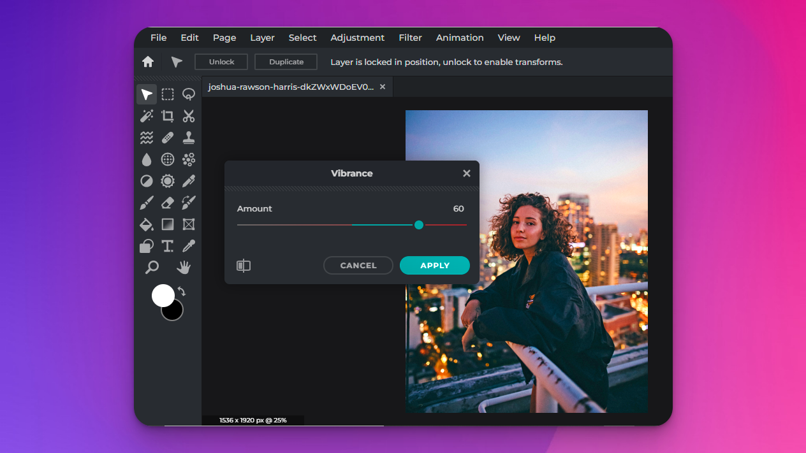806x453 pixels.
Task: Select the Liquify waves tool
Action: pyautogui.click(x=147, y=138)
